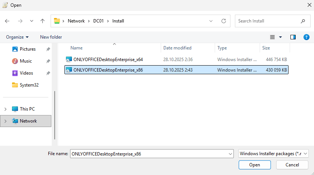314x175 pixels.
Task: Open the view options dropdown arrow
Action: point(280,37)
